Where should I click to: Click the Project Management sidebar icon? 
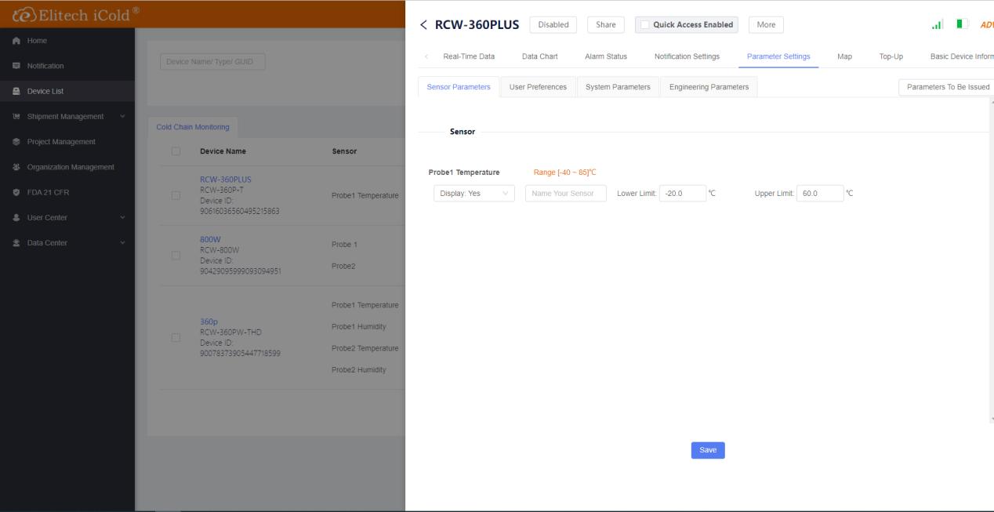[15, 141]
